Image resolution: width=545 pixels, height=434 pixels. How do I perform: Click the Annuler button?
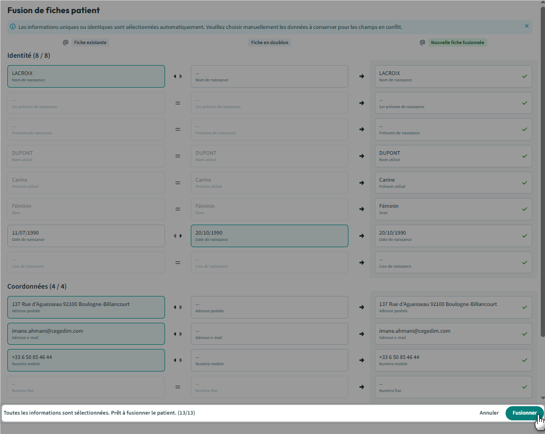pyautogui.click(x=489, y=413)
